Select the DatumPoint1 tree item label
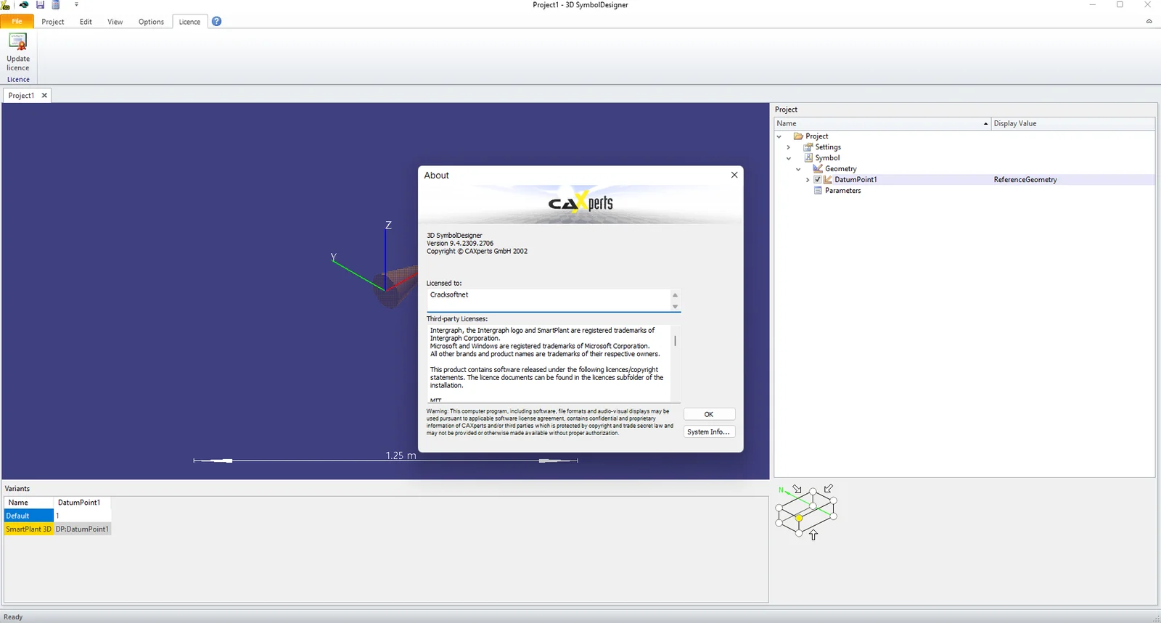 pos(856,180)
